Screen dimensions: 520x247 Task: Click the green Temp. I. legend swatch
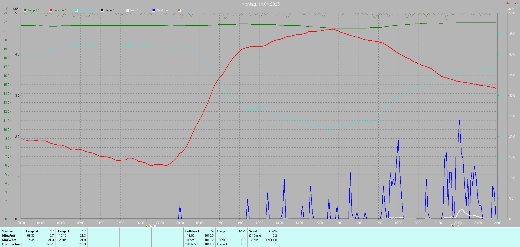coord(25,10)
